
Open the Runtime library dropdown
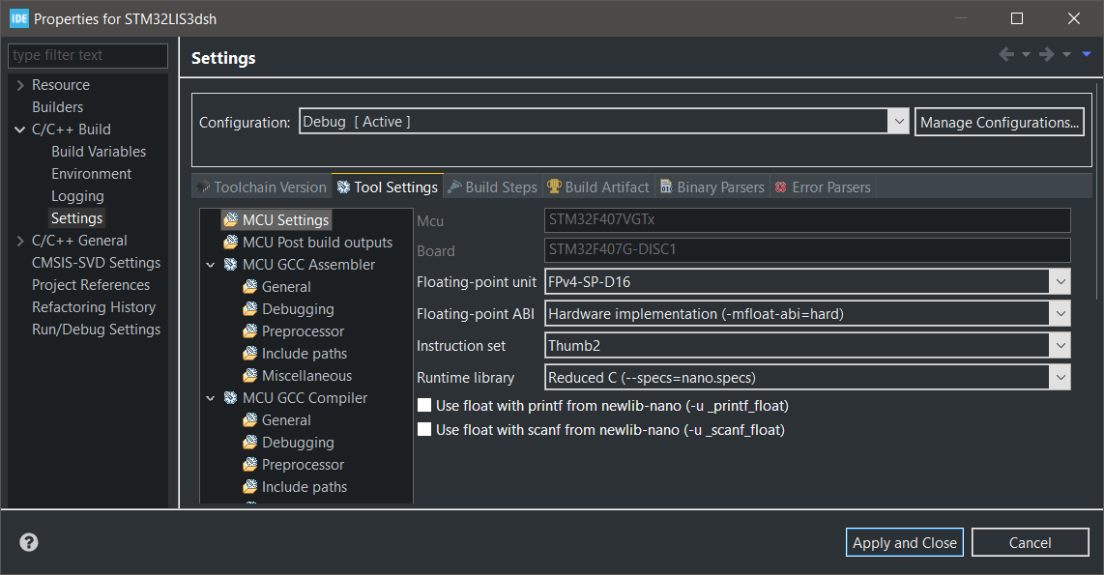[1060, 377]
